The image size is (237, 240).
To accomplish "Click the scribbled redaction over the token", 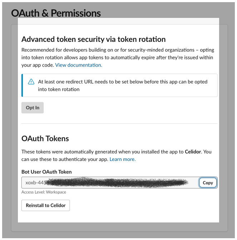I will (x=117, y=182).
